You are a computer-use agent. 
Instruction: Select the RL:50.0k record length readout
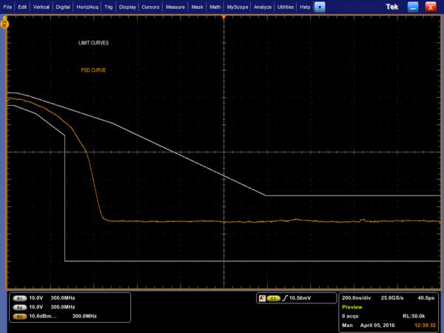(414, 316)
